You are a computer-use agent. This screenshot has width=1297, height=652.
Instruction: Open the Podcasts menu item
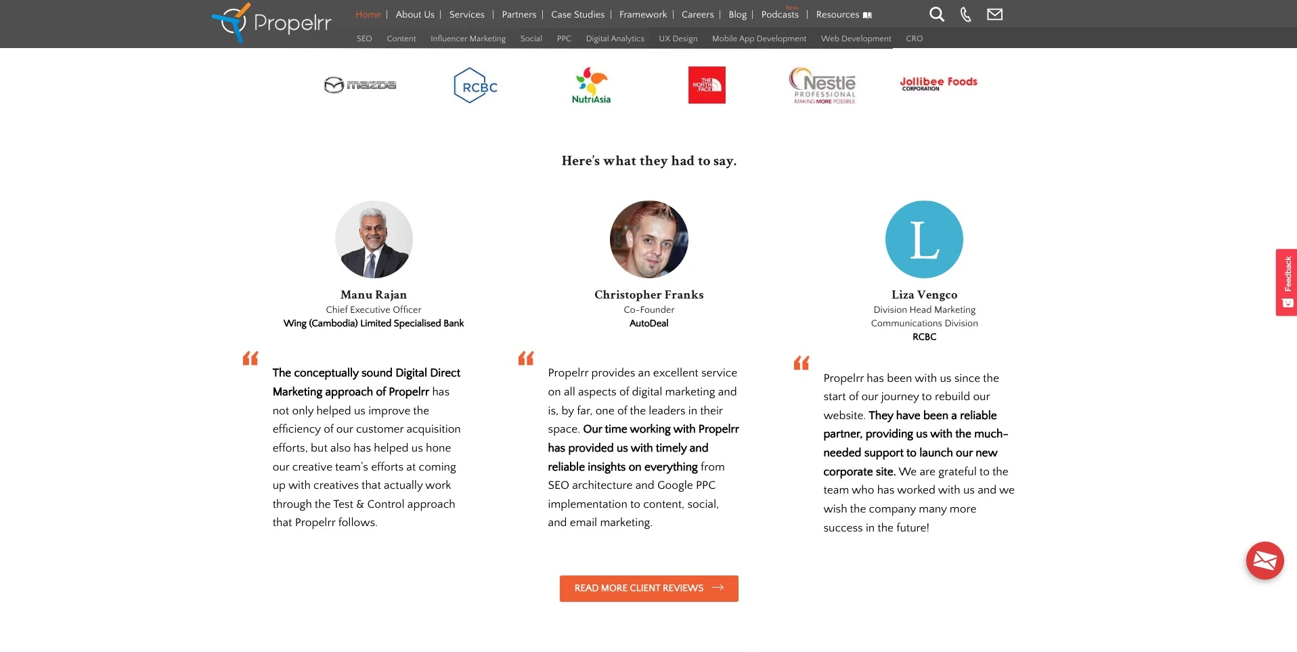780,14
